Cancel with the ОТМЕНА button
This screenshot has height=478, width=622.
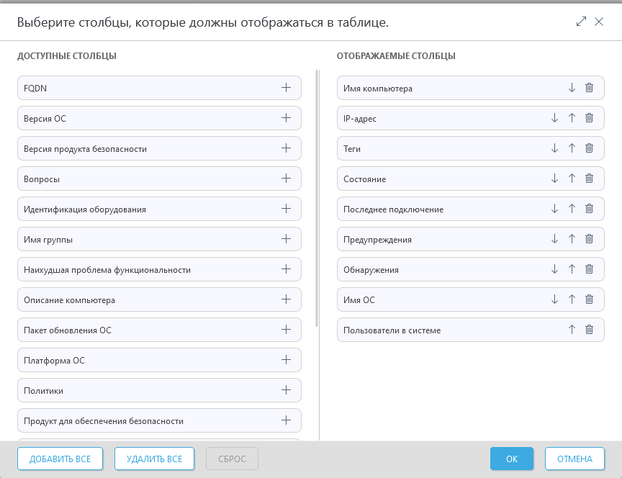coord(574,459)
